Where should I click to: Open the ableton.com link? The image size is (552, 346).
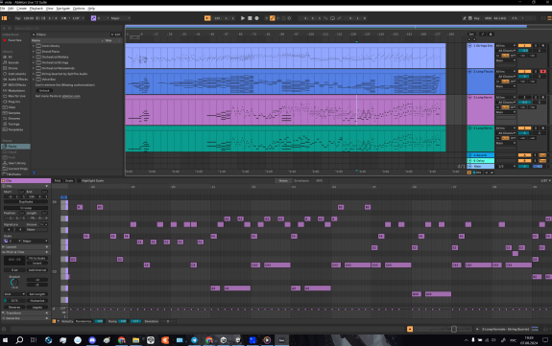[71, 96]
